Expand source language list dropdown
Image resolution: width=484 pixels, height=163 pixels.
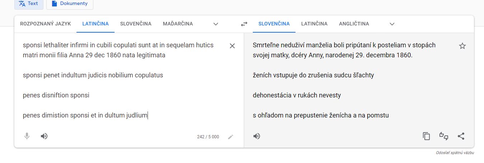(x=216, y=24)
